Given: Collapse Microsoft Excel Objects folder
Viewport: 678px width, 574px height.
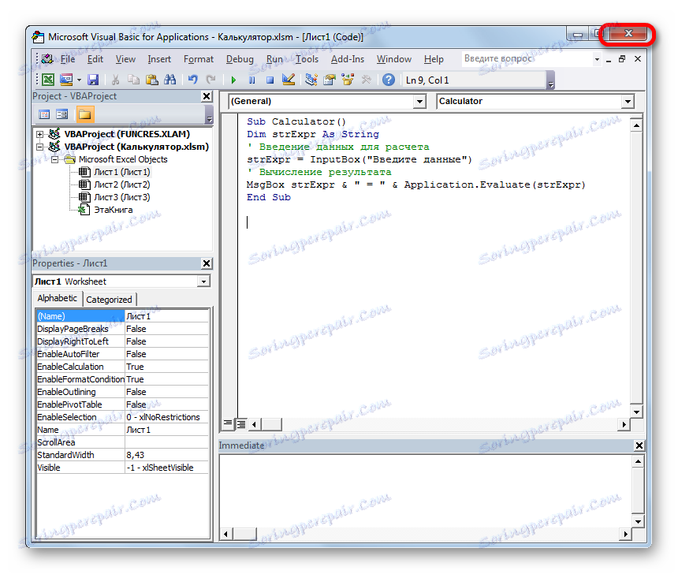Looking at the screenshot, I should click(x=54, y=159).
